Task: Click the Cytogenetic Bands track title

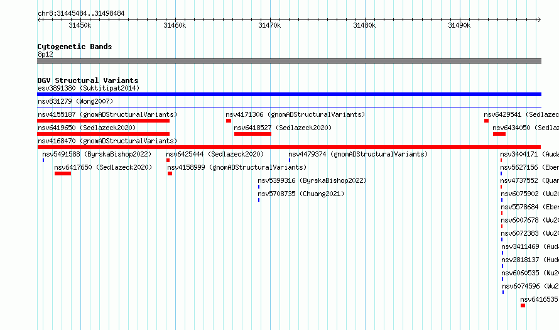Action: pyautogui.click(x=75, y=47)
